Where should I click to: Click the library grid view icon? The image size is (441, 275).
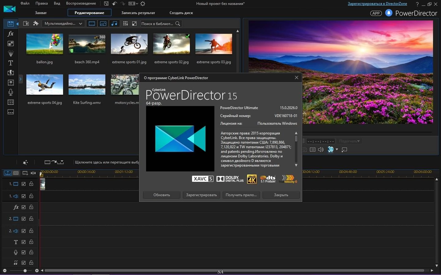coord(125,24)
